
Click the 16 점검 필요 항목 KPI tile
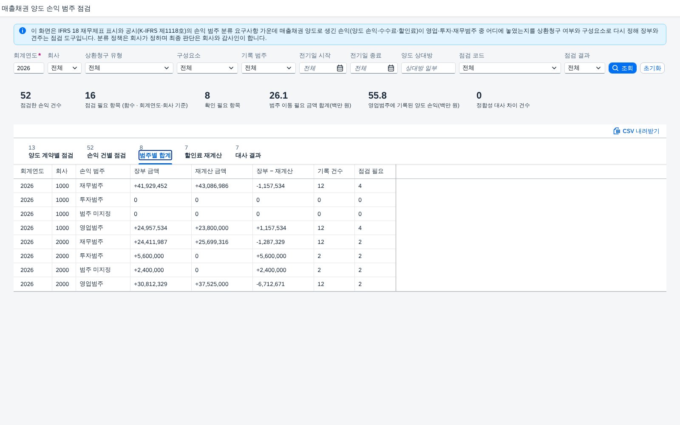point(136,100)
